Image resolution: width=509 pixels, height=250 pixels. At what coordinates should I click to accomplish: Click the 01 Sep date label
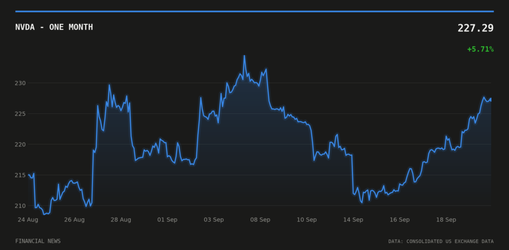pos(168,220)
